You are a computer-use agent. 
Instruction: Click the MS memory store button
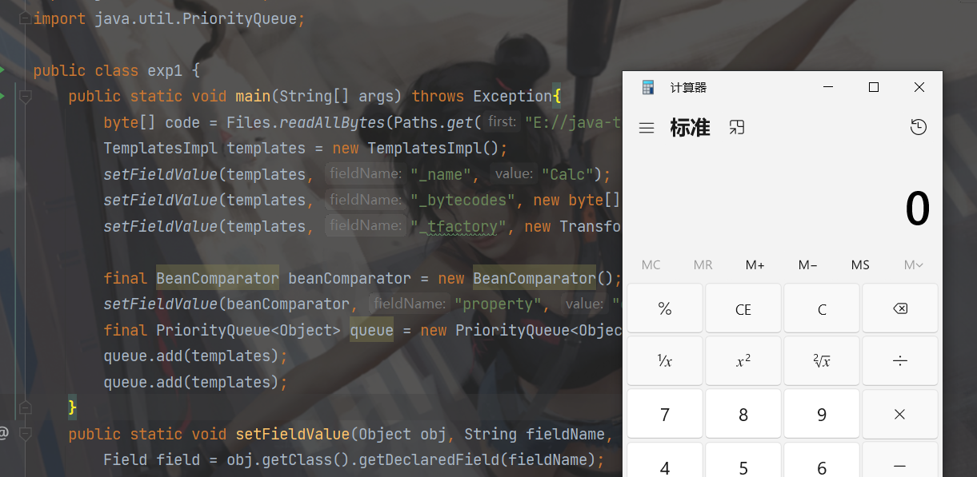pos(860,264)
